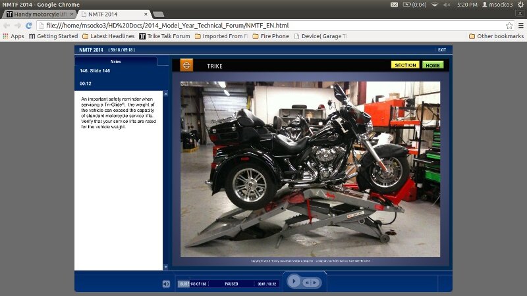Click the browser back arrow
This screenshot has width=527, height=296.
(7, 26)
